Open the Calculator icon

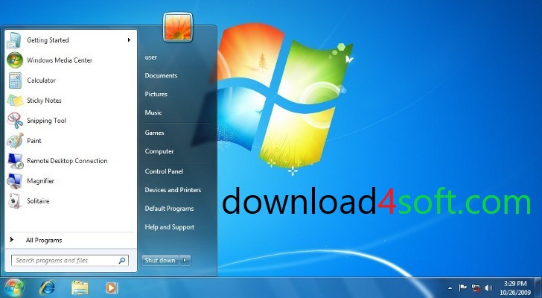[15, 80]
